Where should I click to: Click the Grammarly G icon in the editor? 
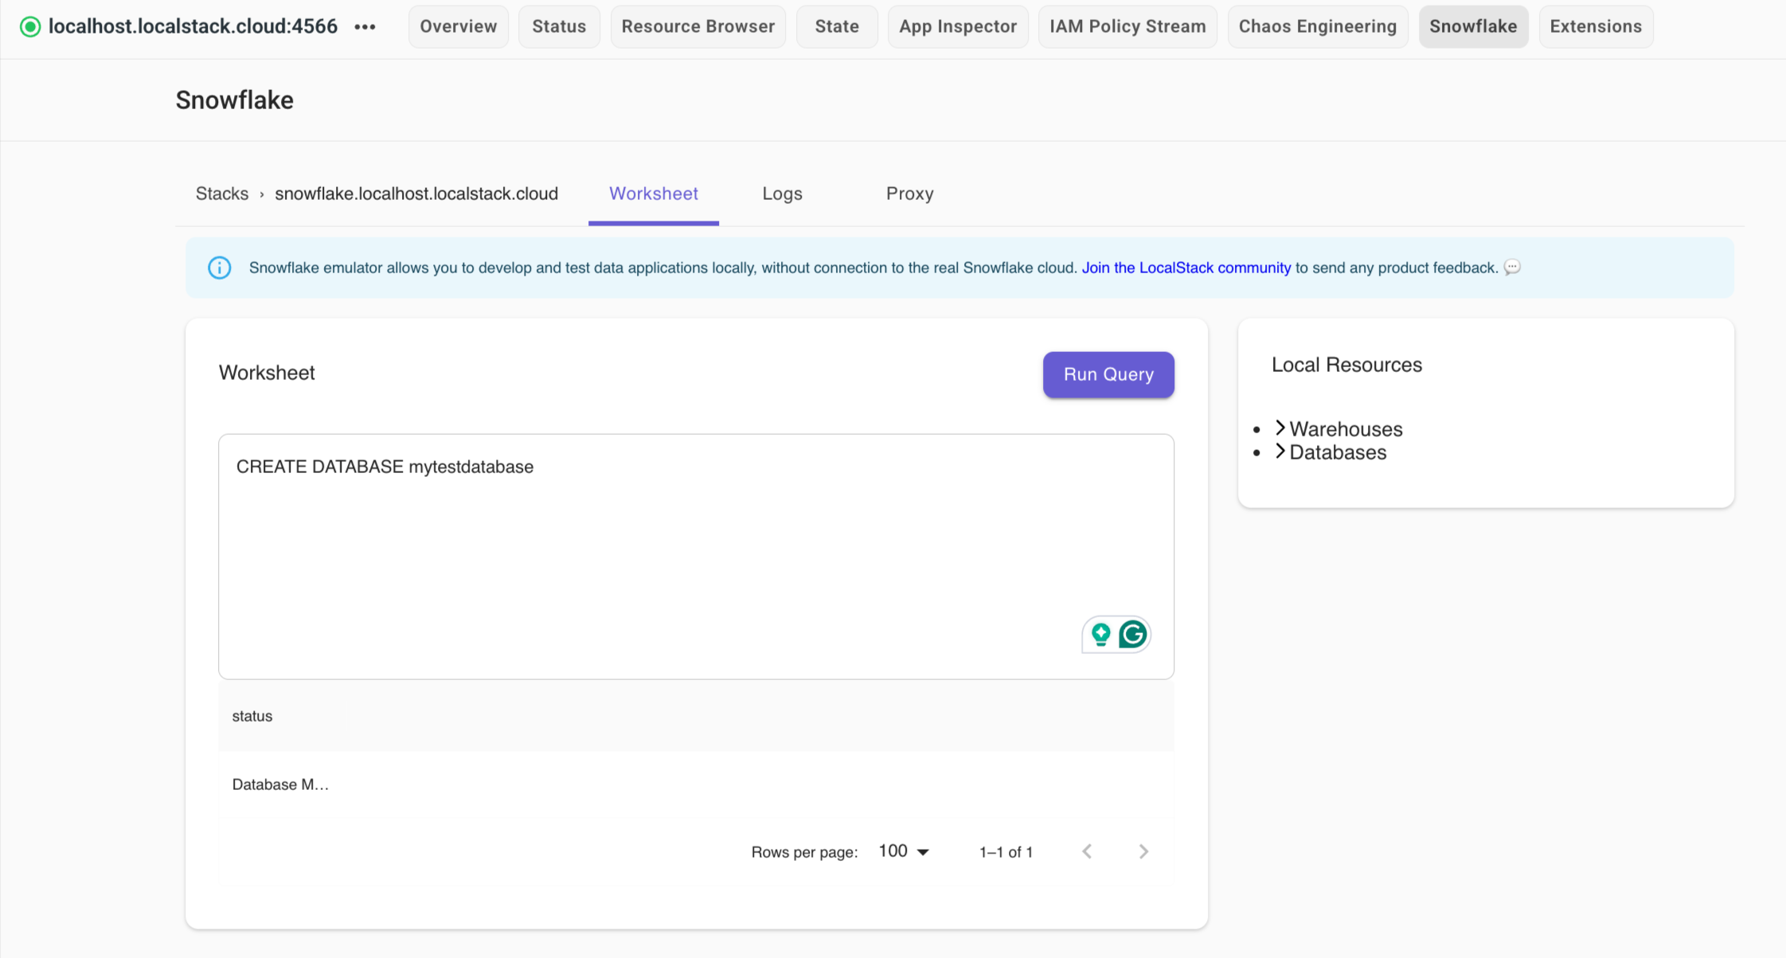[1132, 635]
